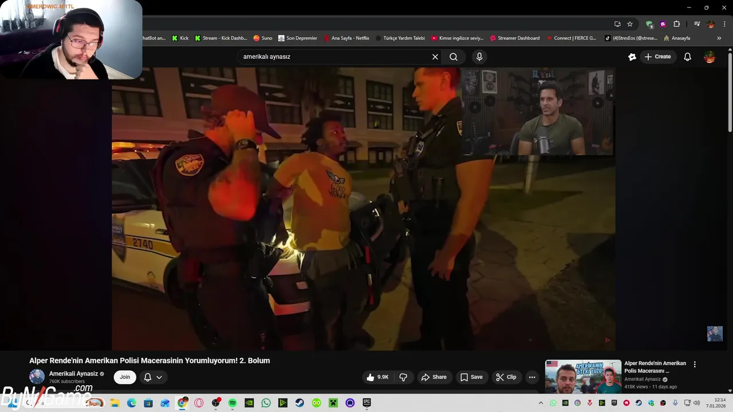This screenshot has width=733, height=412.
Task: Click the Share button
Action: [x=434, y=377]
